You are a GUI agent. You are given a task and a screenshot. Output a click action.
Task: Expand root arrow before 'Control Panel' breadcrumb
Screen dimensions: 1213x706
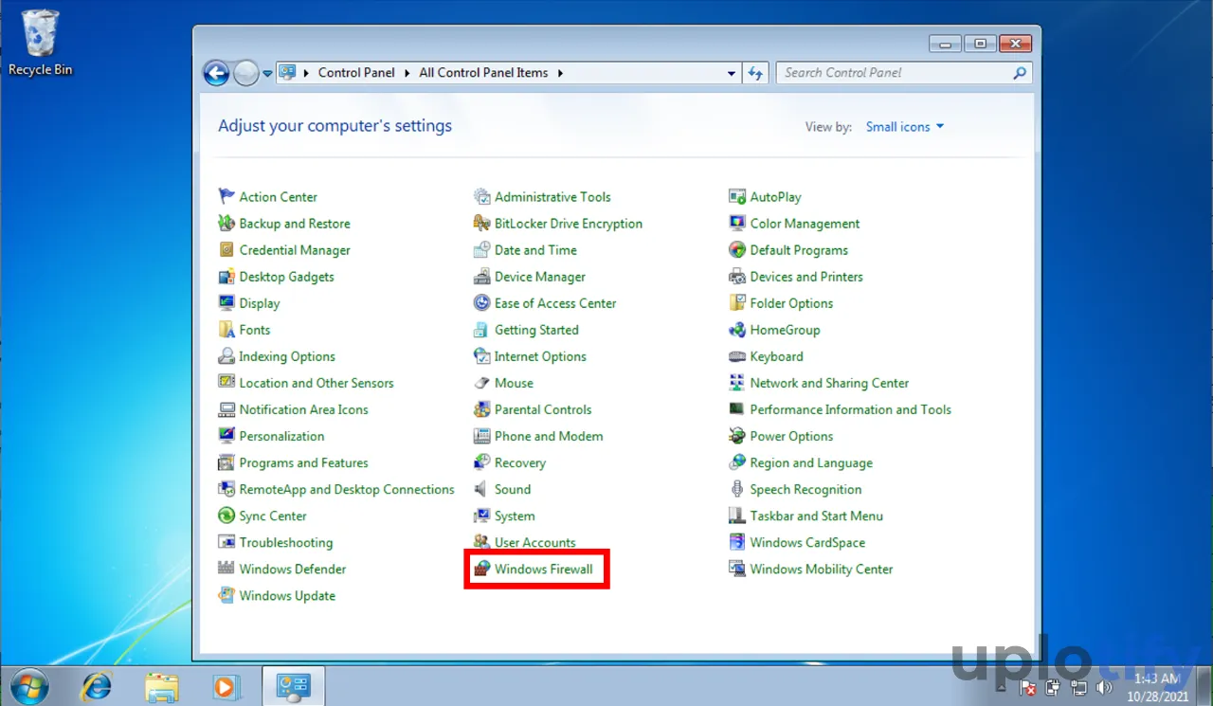(x=307, y=73)
